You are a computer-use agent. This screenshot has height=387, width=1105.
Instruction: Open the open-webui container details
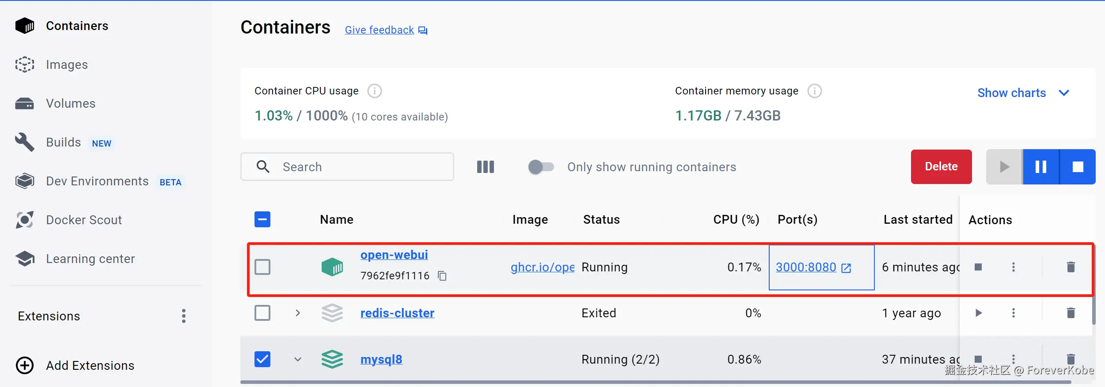(394, 255)
